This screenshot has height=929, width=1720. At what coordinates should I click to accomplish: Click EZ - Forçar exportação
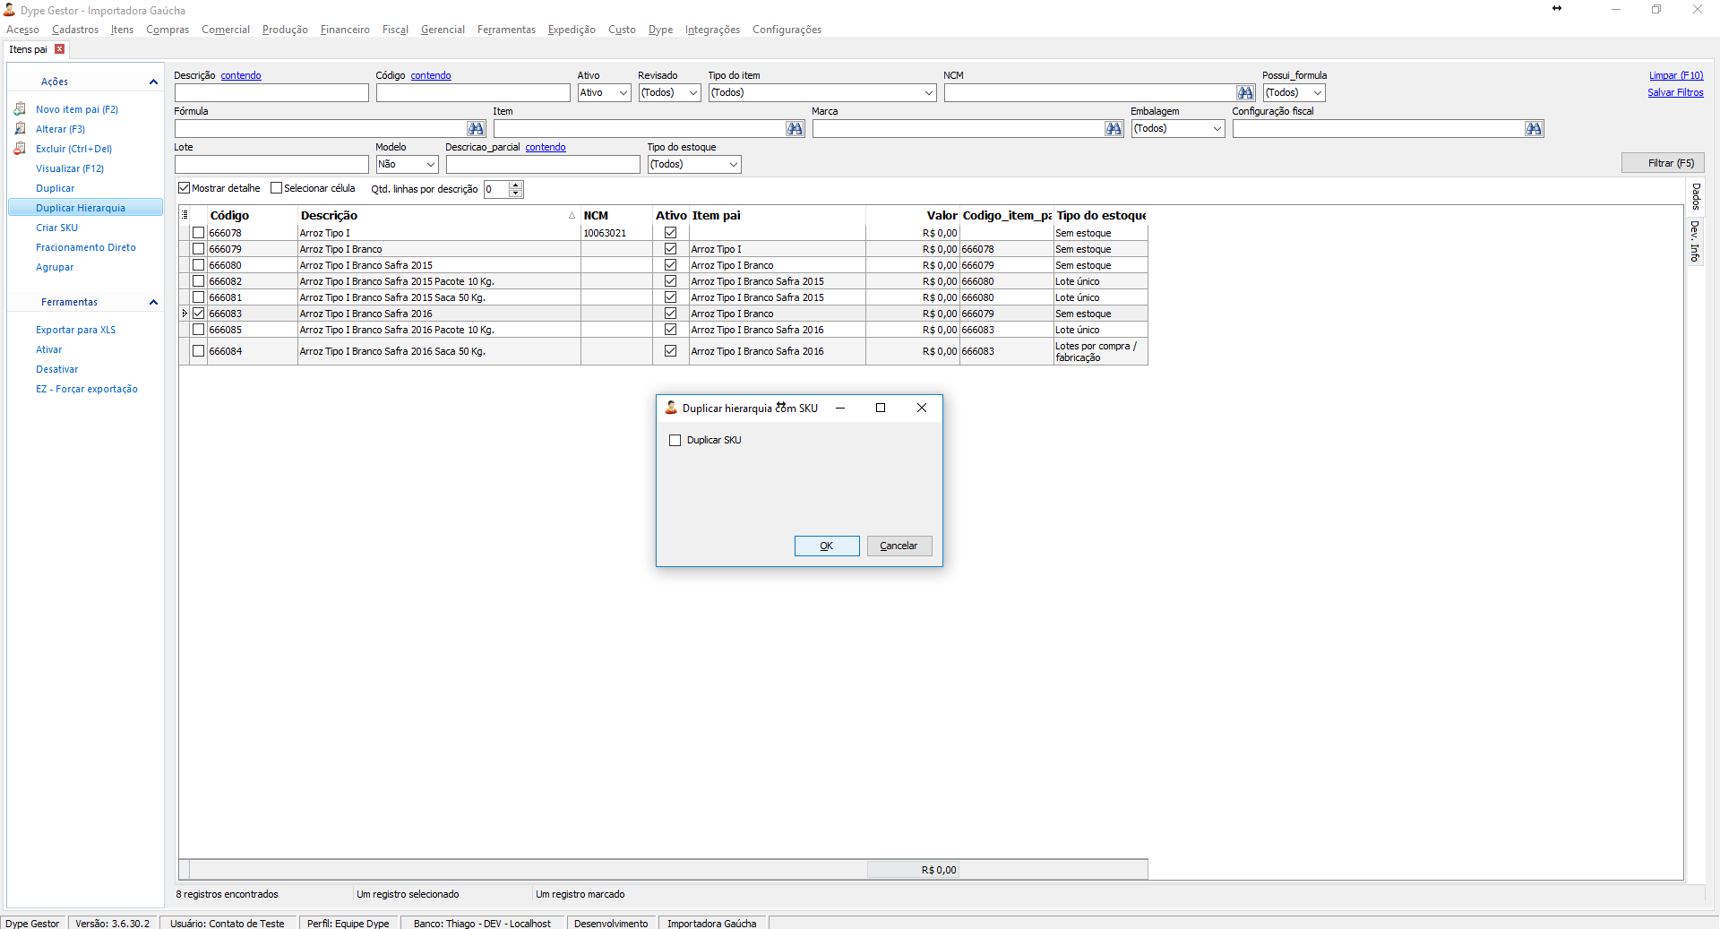[x=87, y=389]
